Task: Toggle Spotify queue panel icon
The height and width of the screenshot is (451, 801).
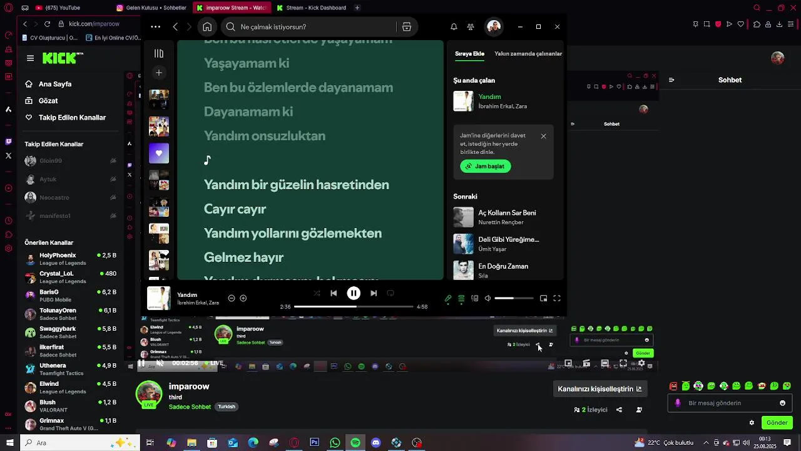Action: 461,299
